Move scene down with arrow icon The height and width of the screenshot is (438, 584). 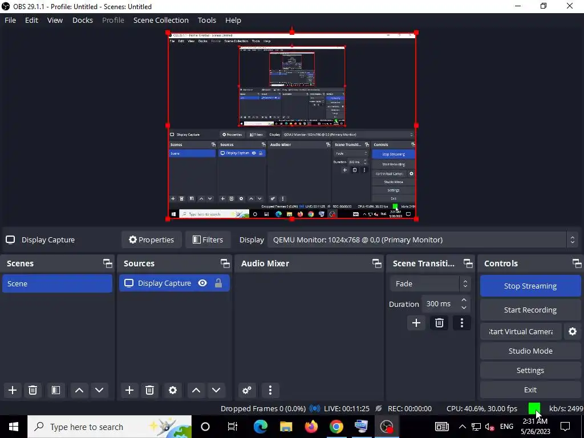99,390
